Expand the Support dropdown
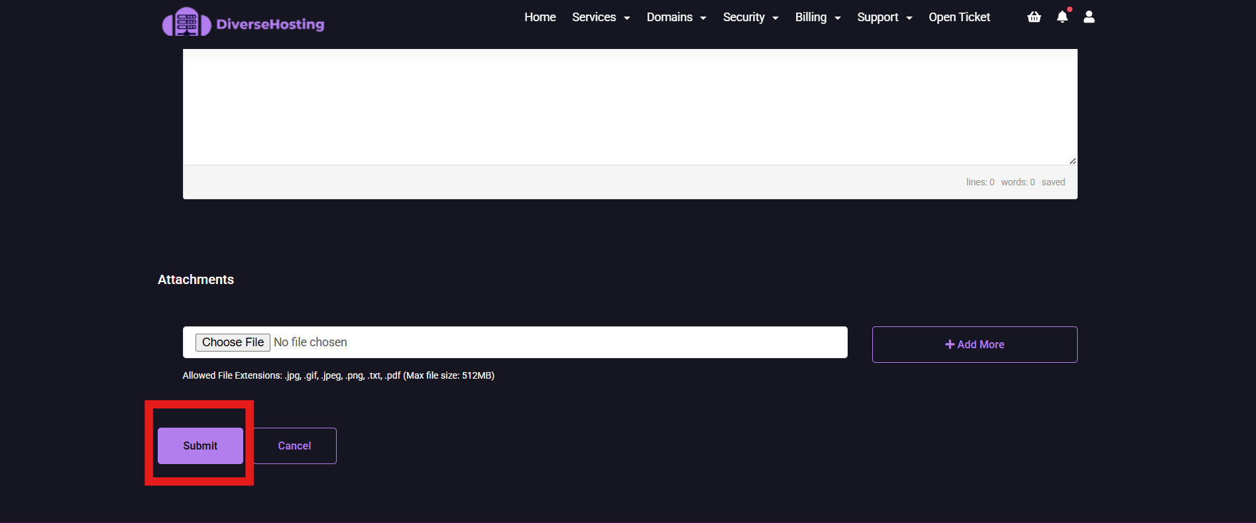 click(884, 17)
